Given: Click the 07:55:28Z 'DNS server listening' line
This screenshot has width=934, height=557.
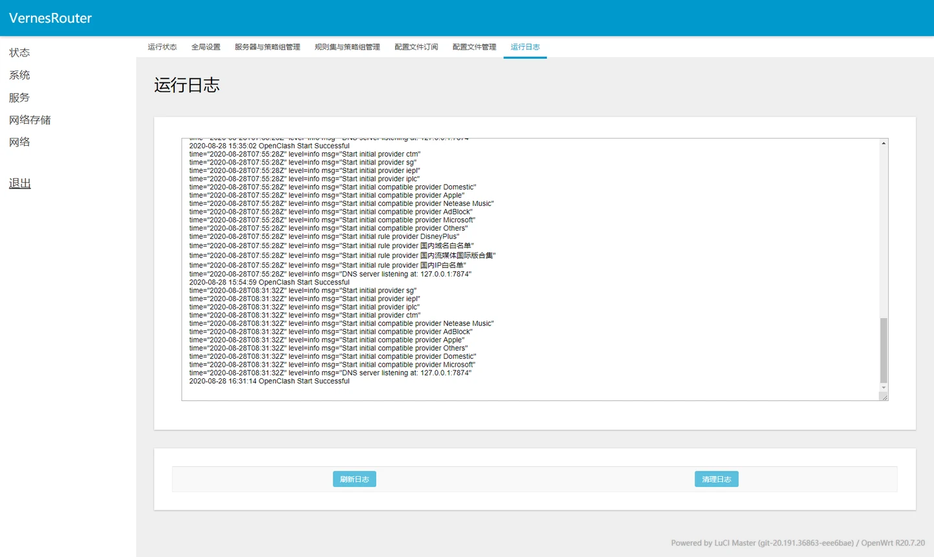Looking at the screenshot, I should (330, 274).
